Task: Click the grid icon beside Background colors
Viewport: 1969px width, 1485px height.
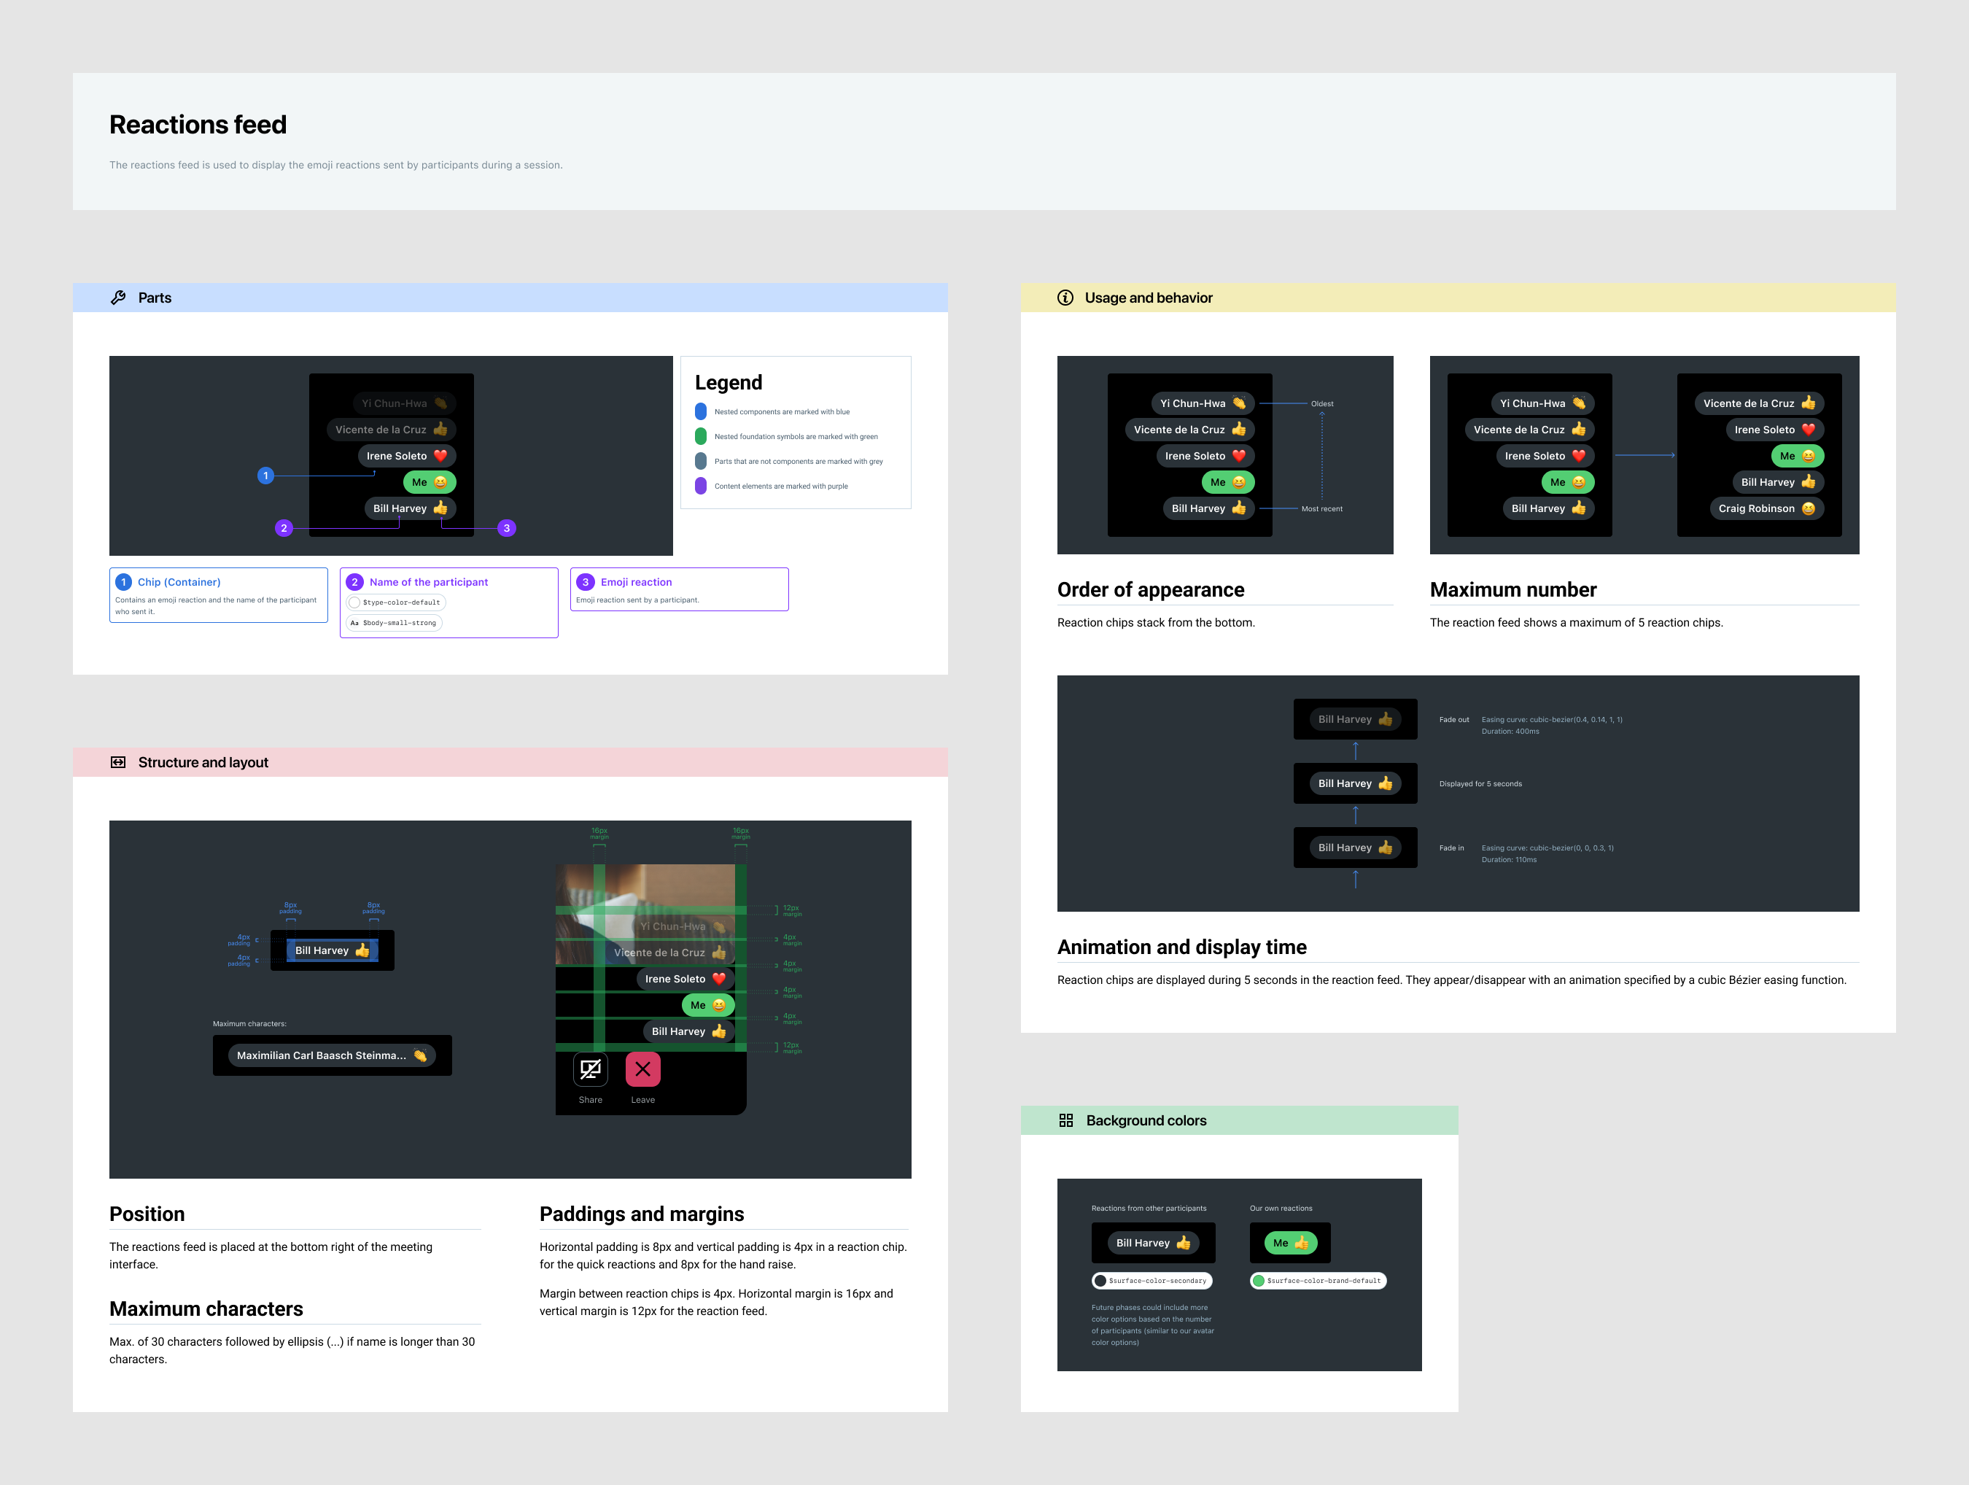Action: coord(1065,1120)
